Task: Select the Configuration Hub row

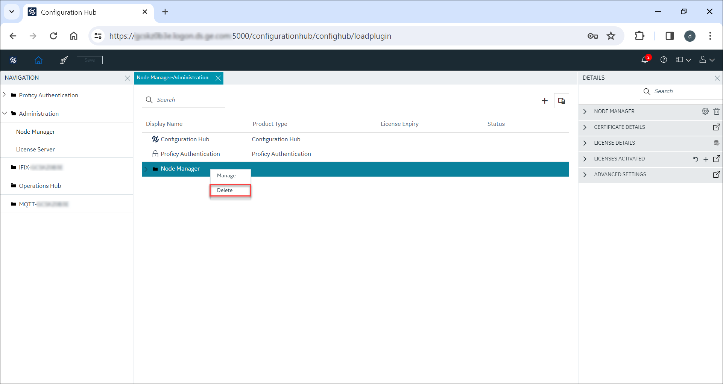Action: (355, 139)
